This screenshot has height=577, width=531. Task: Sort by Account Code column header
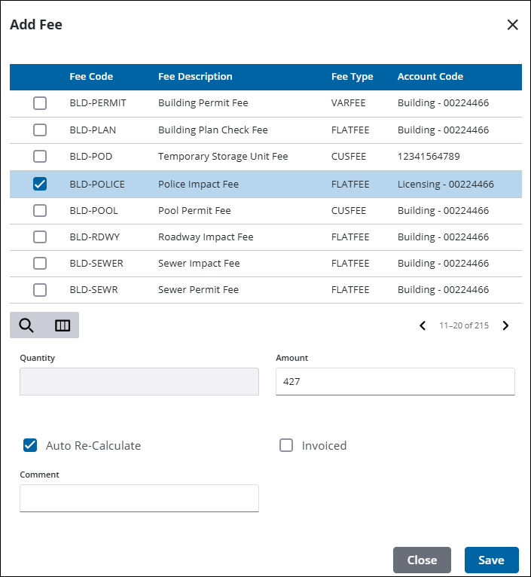430,77
